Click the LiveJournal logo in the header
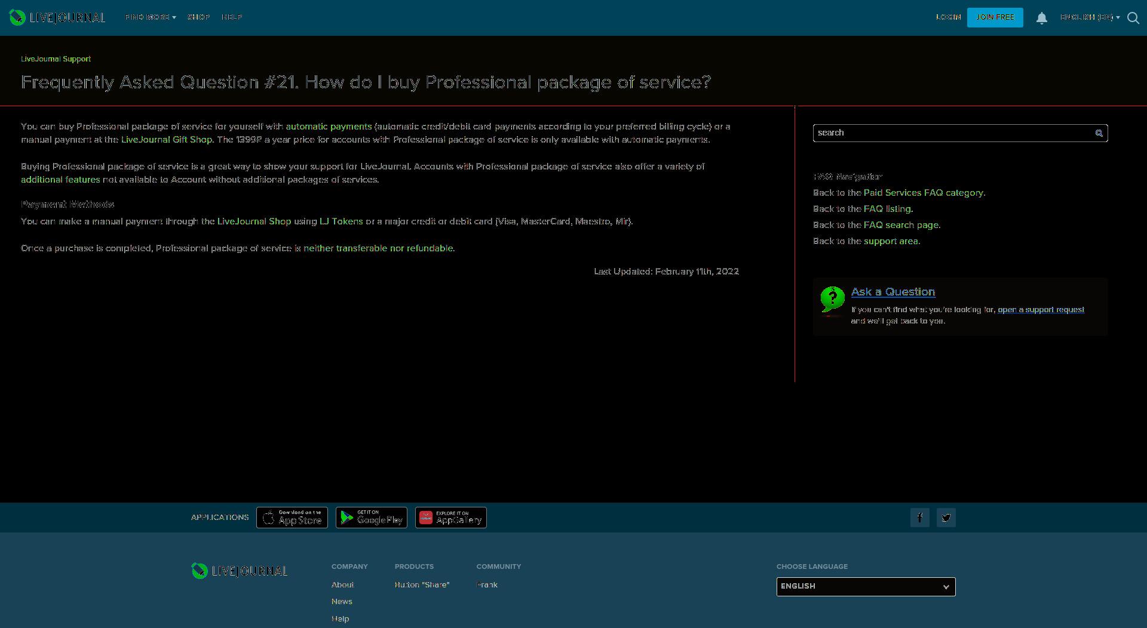The width and height of the screenshot is (1147, 628). tap(57, 17)
